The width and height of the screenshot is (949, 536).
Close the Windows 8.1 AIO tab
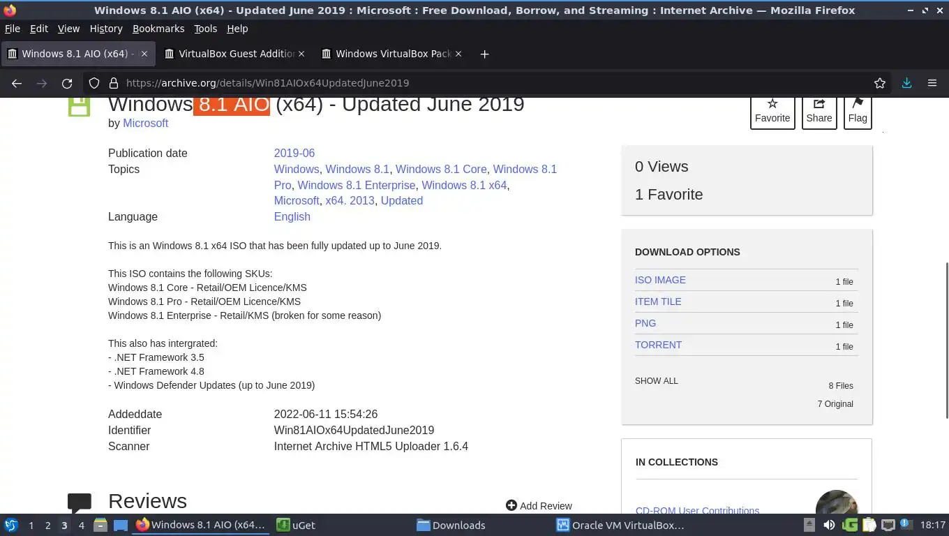(144, 54)
